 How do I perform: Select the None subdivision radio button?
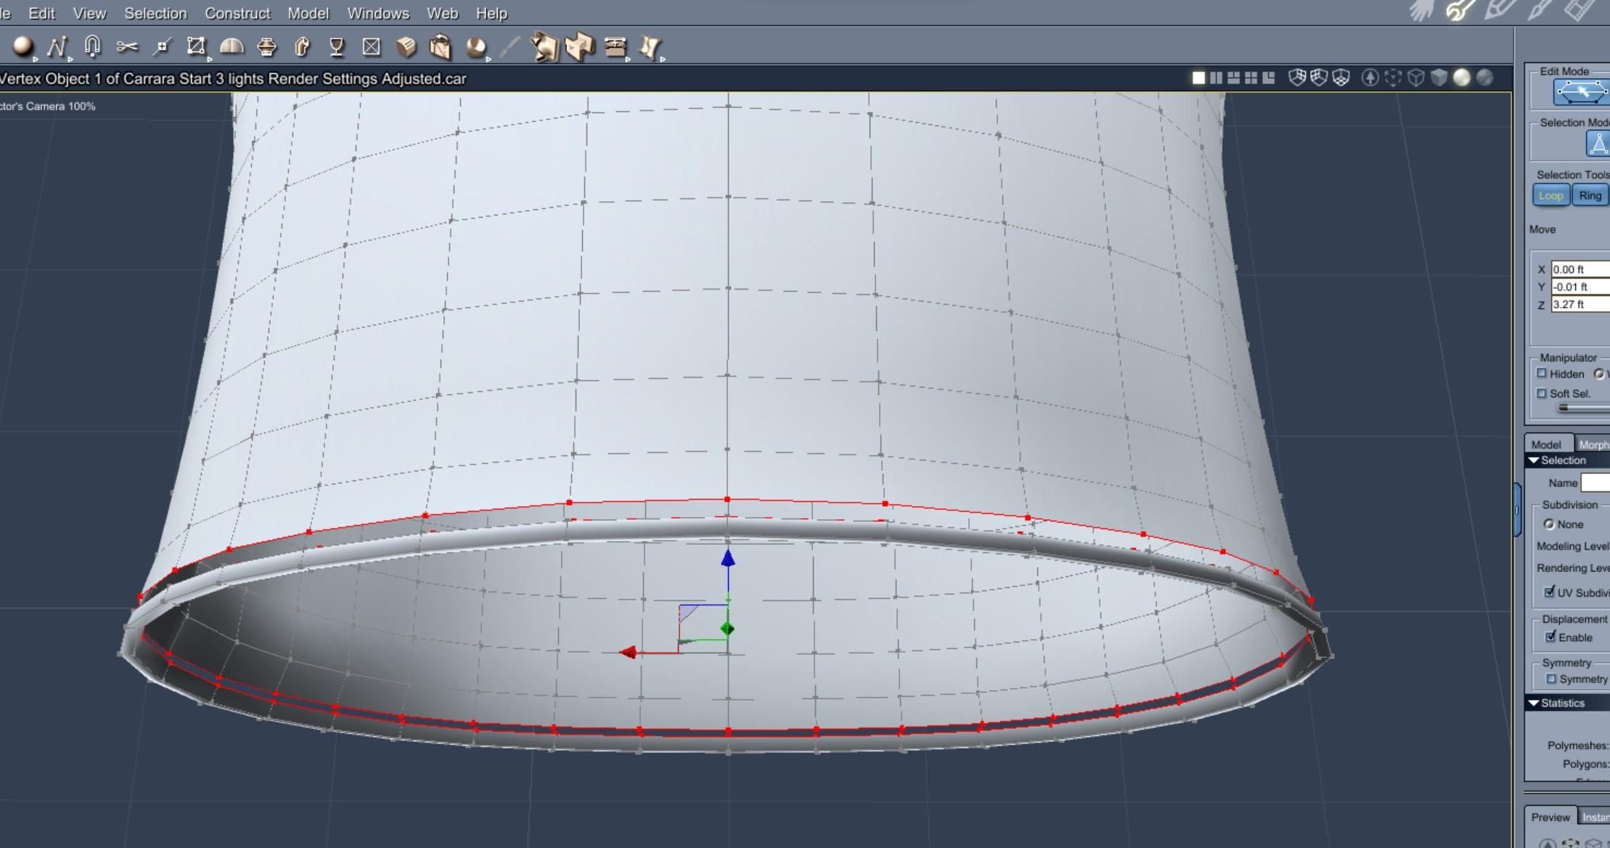pos(1549,524)
